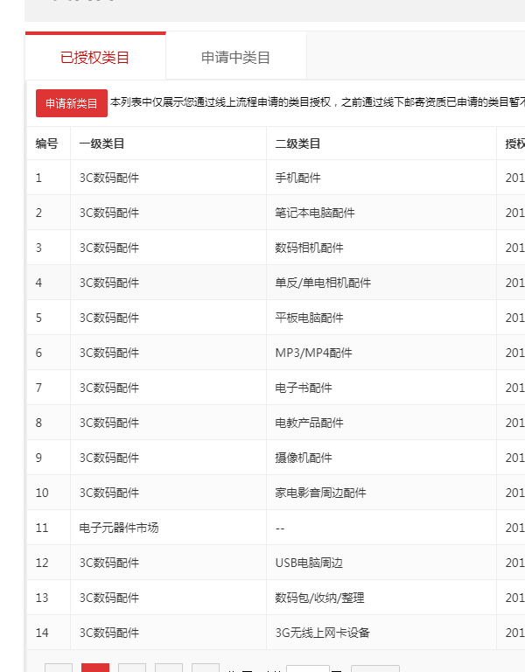
Task: Click row number 6 in 编号 column
Action: (39, 353)
